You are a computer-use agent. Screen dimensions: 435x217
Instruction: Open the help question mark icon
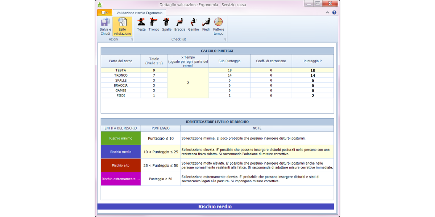(x=334, y=12)
